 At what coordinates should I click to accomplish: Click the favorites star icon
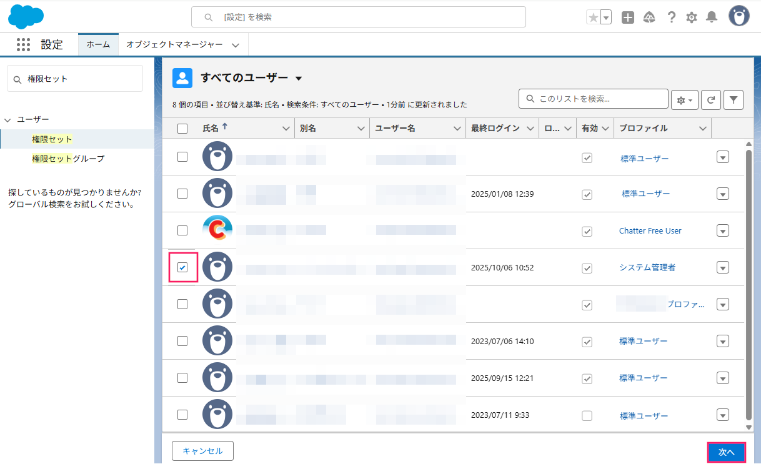[593, 17]
